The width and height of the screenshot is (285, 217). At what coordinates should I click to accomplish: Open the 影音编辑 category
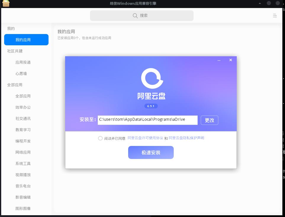tap(23, 197)
